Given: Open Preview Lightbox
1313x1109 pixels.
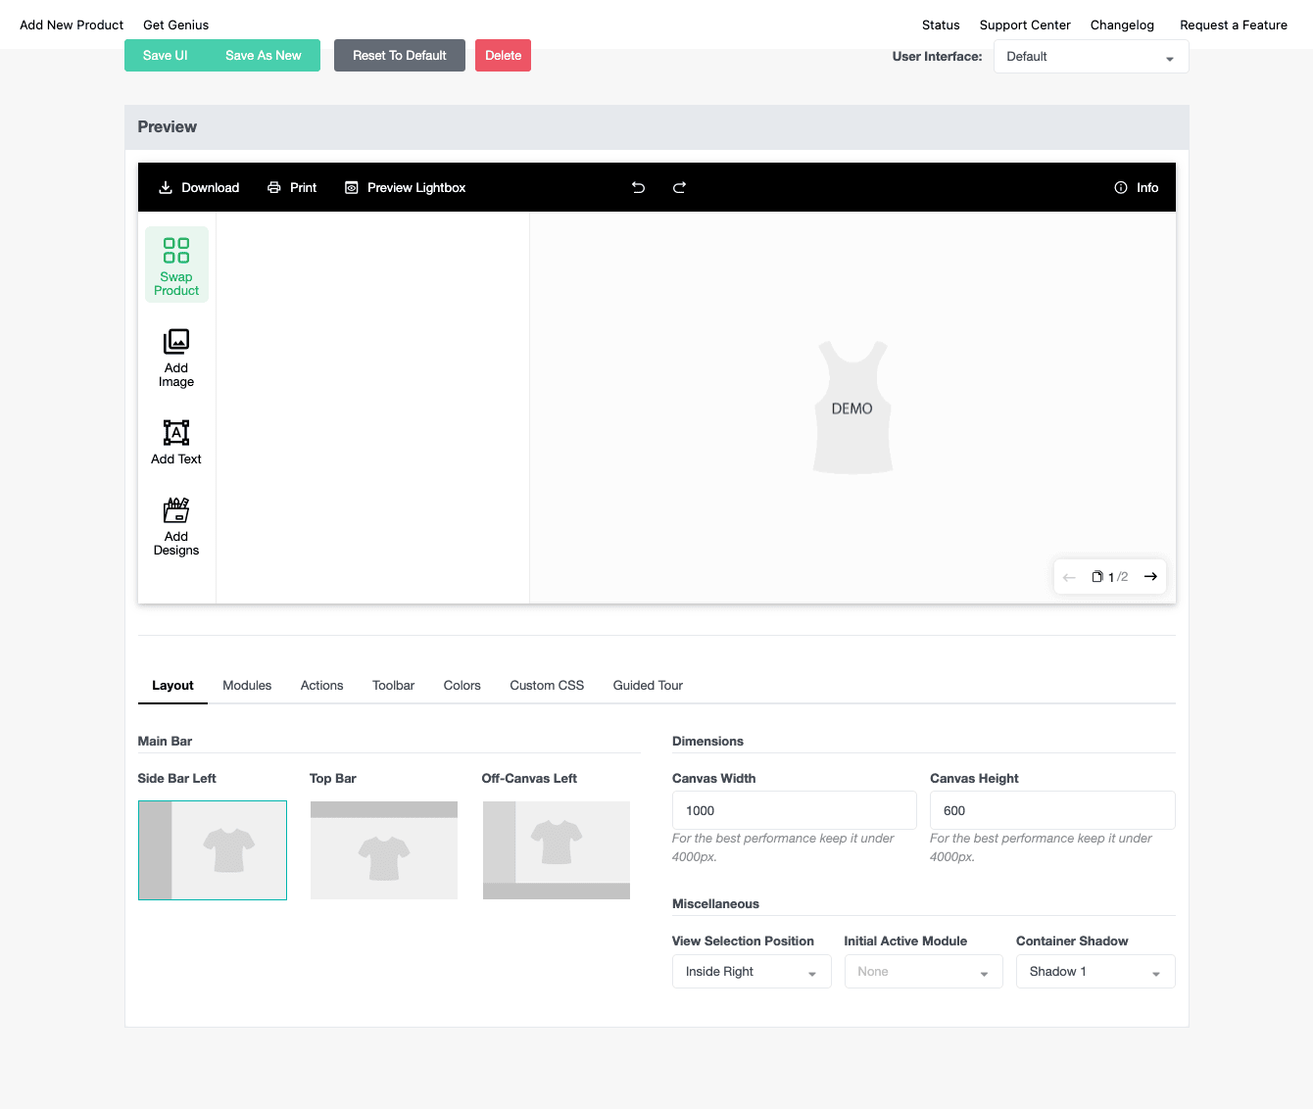Looking at the screenshot, I should point(406,187).
